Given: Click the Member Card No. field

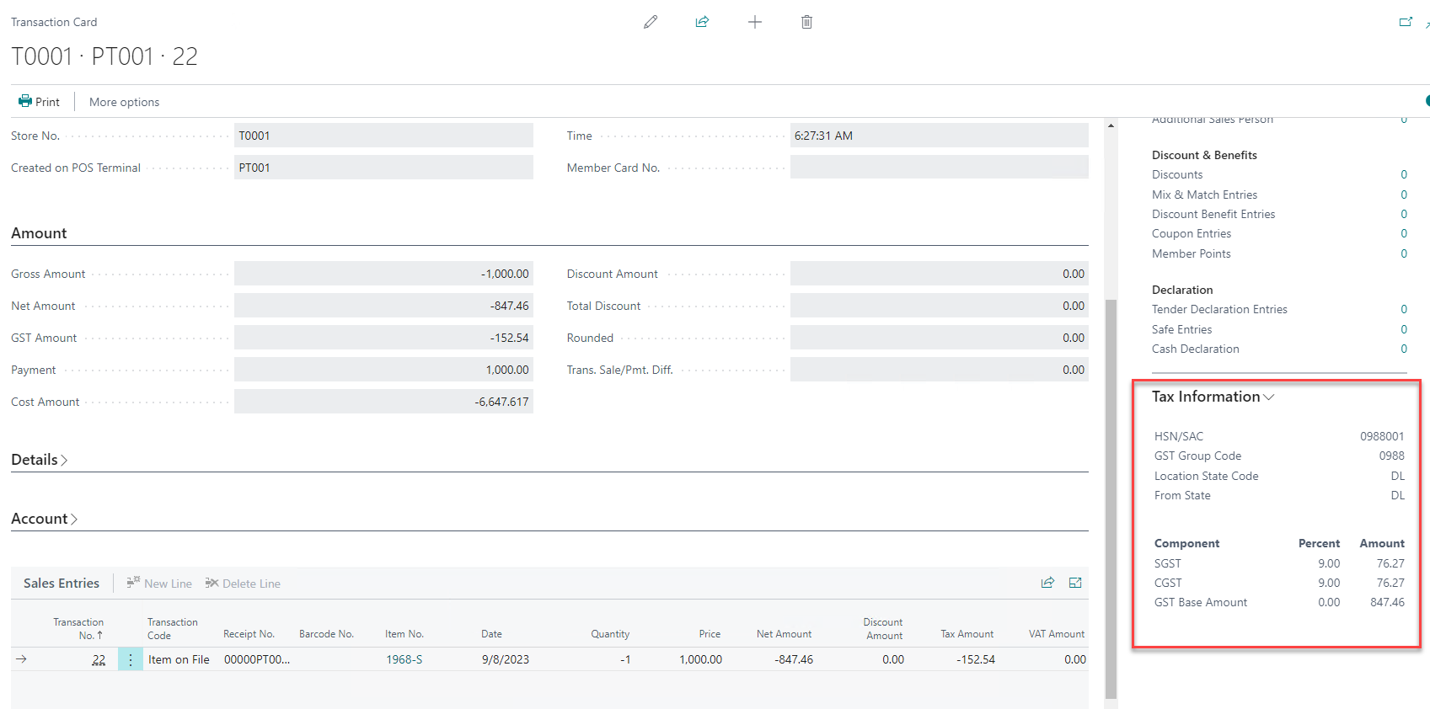Looking at the screenshot, I should pyautogui.click(x=939, y=168).
